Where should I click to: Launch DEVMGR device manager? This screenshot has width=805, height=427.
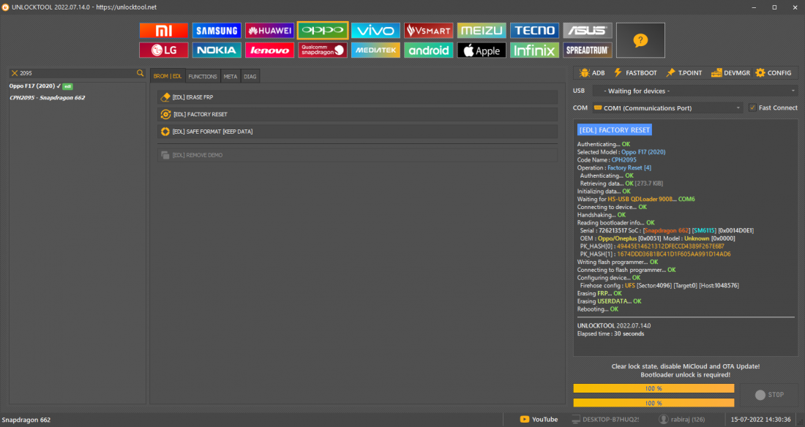[x=730, y=73]
